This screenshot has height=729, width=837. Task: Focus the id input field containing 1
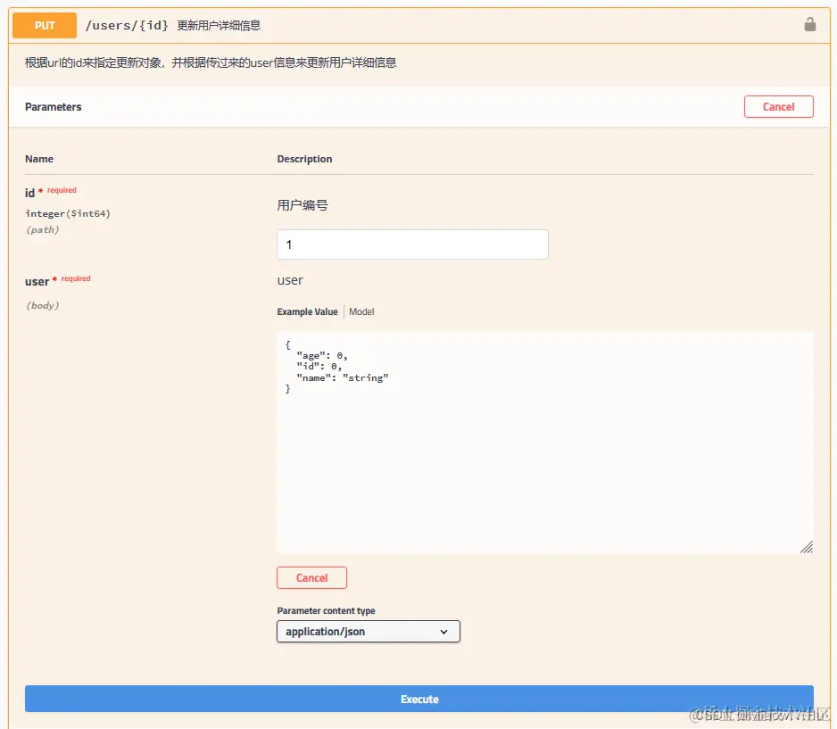pos(412,244)
